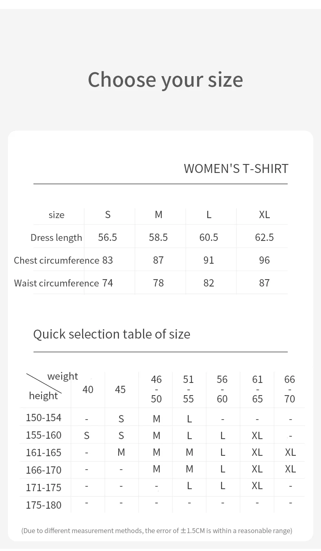
Task: Select the waist circumference value 74
Action: [x=108, y=283]
